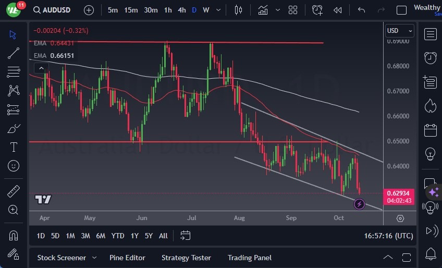
Task: Select the Trend Line drawing tool
Action: pos(14,53)
